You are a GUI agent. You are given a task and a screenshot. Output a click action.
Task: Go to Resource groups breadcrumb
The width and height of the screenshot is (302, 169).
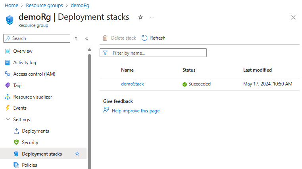44,6
